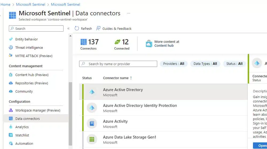Screen dimensions: 267x149
Task: Collapse the sidebar with double chevron
Action: pos(68,28)
